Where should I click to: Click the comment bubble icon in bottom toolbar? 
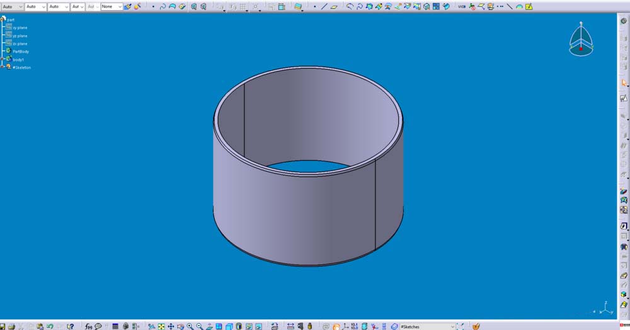[98, 326]
